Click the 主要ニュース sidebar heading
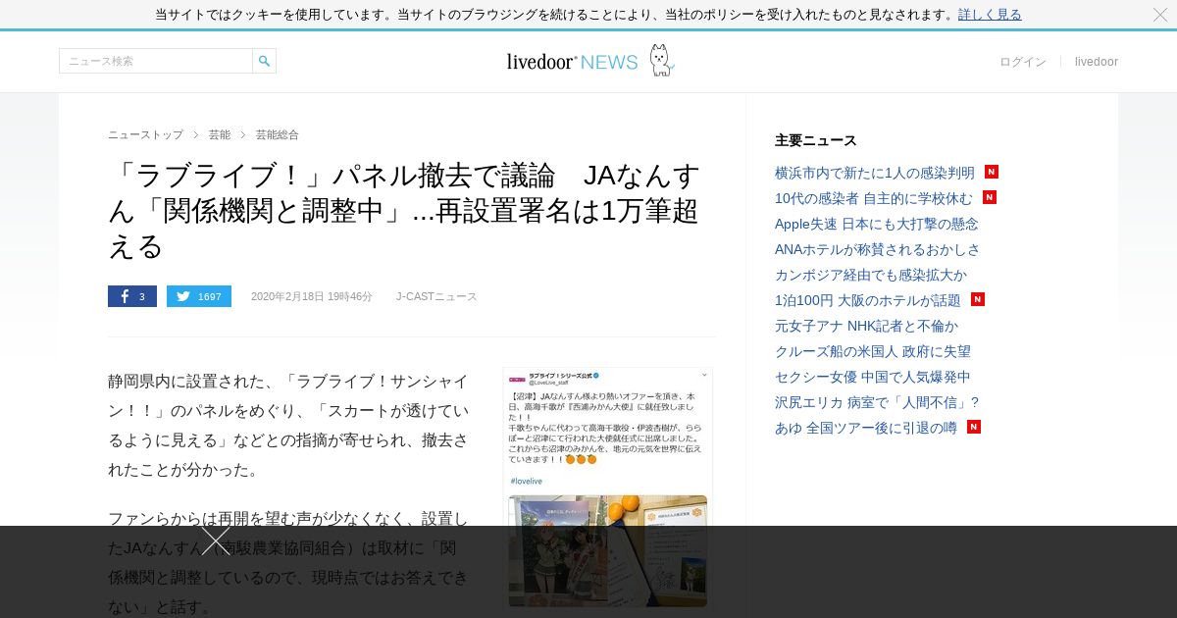This screenshot has height=618, width=1177. pos(816,140)
